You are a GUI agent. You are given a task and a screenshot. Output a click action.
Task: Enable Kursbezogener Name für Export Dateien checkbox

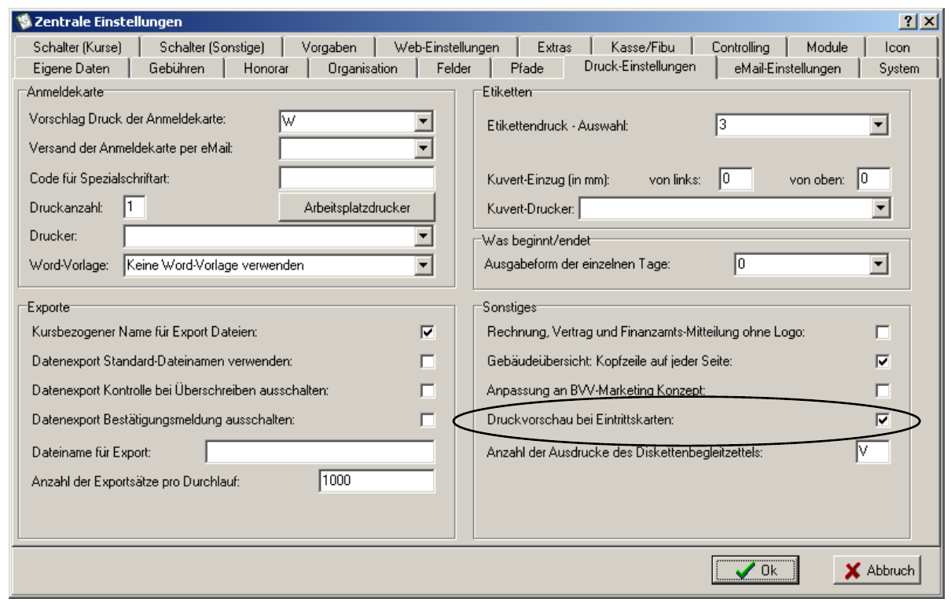(x=427, y=332)
